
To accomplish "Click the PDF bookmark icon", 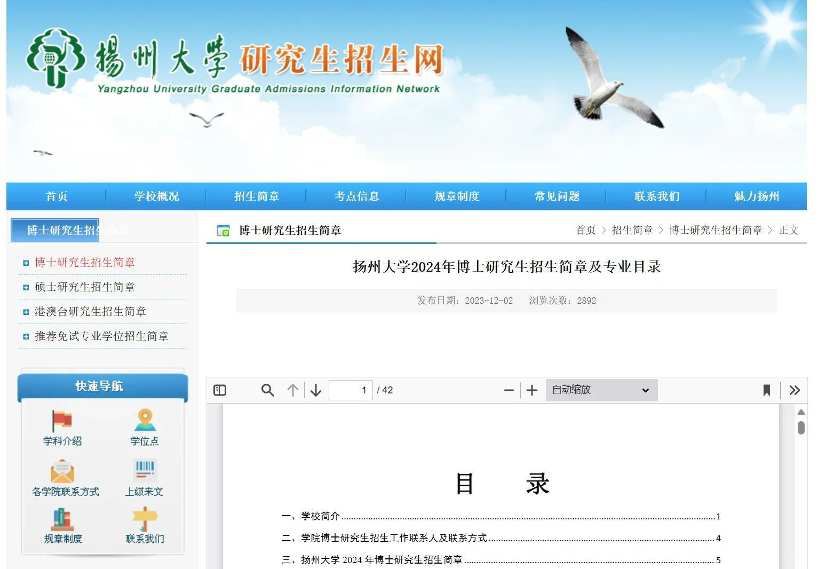I will [767, 390].
